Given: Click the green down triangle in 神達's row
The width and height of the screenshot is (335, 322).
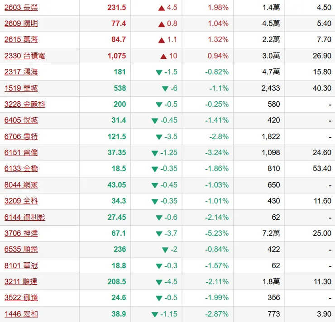Looking at the screenshot, I should 158,234.
